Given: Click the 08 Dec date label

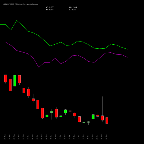Looking at the screenshot, I should (x=46, y=137).
